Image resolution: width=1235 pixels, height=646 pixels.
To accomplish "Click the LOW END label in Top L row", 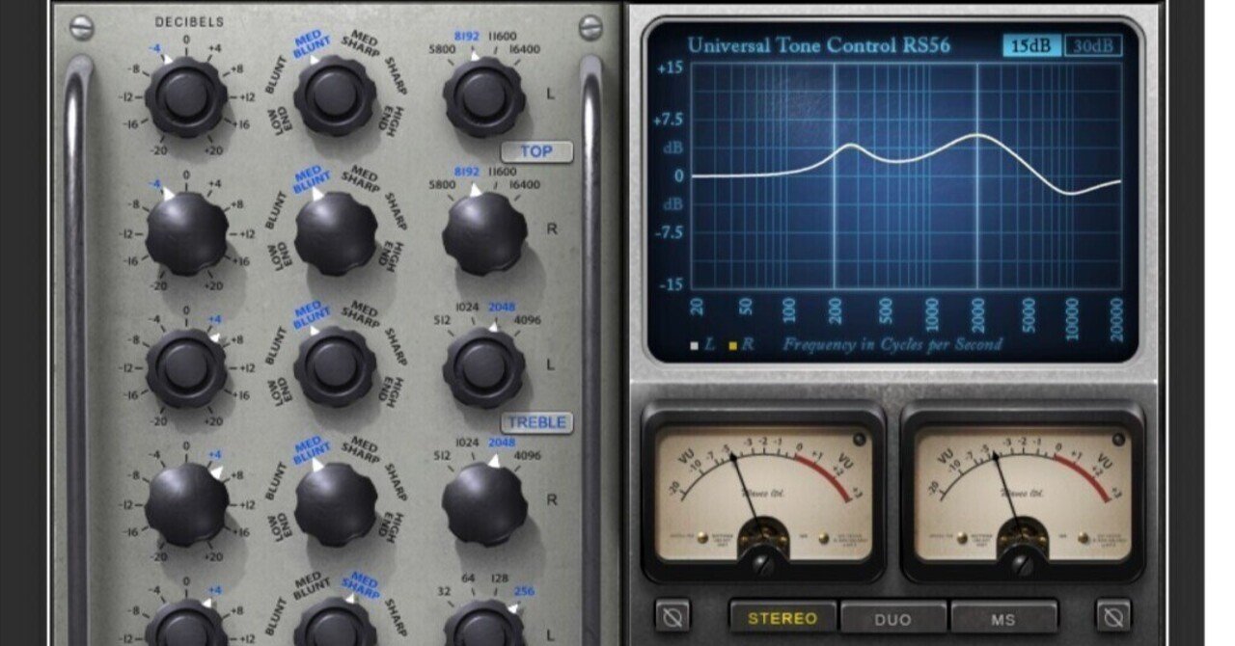I will click(282, 120).
